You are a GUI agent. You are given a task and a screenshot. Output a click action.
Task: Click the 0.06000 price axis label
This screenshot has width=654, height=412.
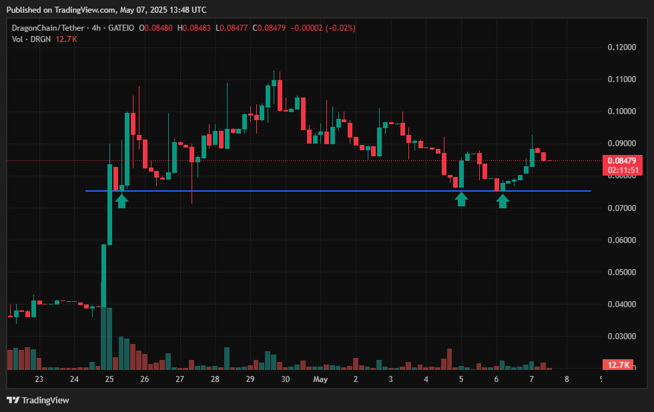click(x=622, y=240)
